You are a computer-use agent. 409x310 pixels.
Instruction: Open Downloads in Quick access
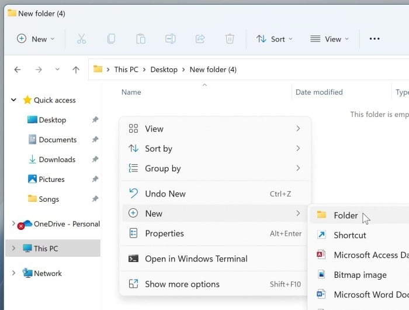tap(52, 159)
